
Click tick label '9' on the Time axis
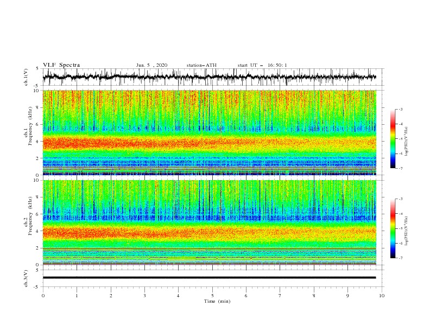347,296
